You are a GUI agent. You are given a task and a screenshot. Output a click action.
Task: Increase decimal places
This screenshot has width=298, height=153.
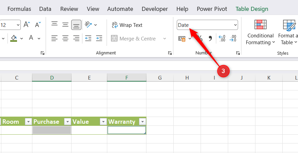pos(222,38)
